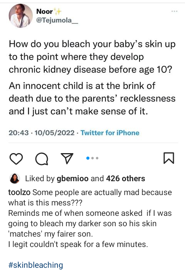The image size is (185, 272).
Task: Open Noor's round profile picture
Action: [x=21, y=16]
